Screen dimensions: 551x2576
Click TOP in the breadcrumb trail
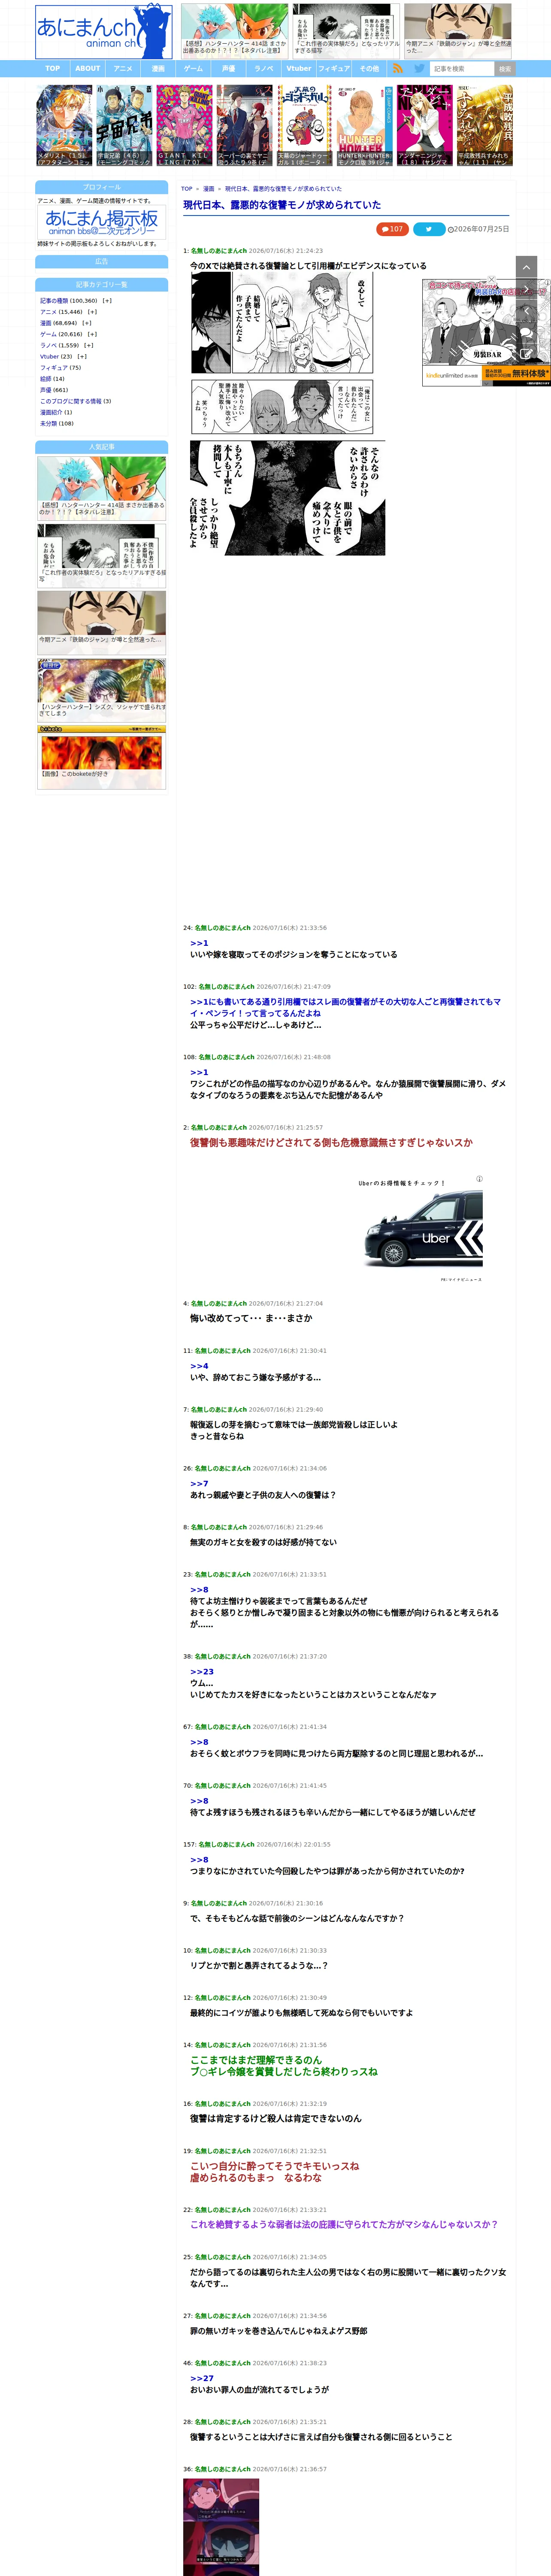[187, 189]
